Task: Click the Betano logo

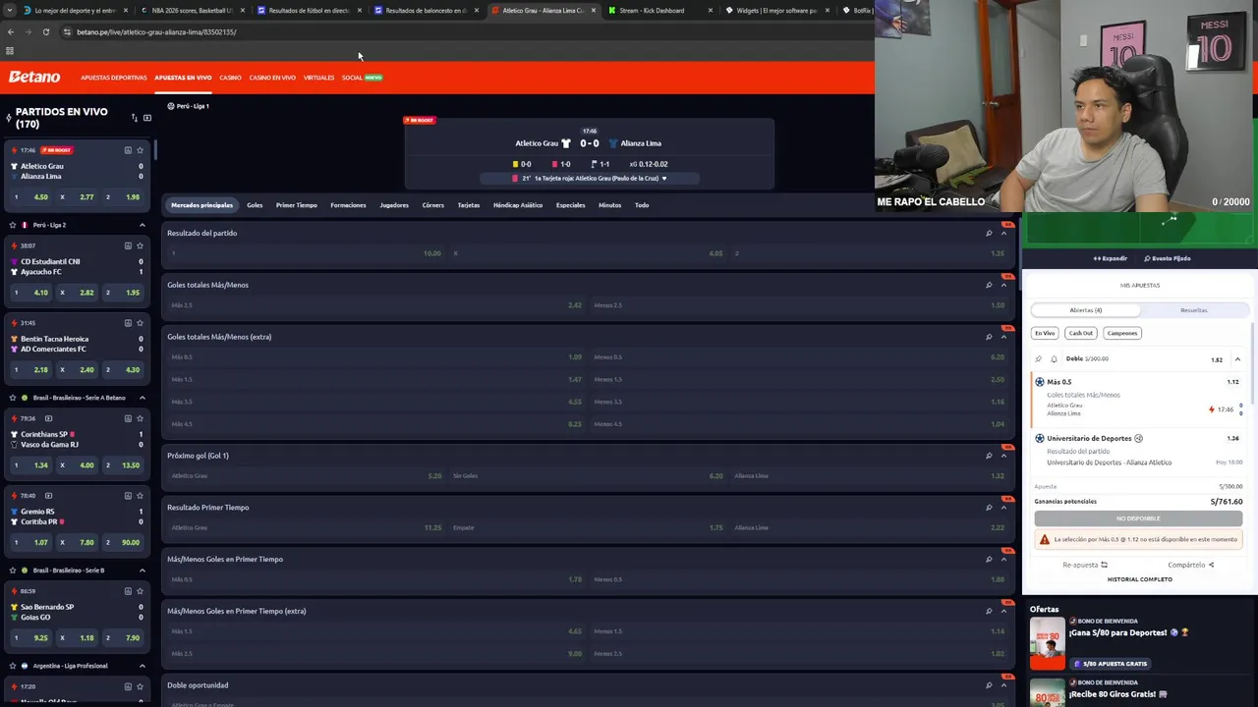Action: click(x=34, y=77)
